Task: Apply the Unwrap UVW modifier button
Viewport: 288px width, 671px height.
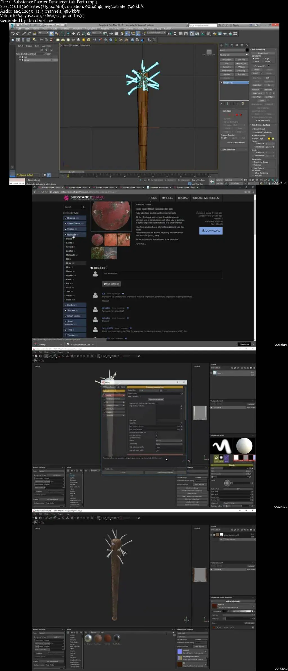Action: tap(241, 63)
